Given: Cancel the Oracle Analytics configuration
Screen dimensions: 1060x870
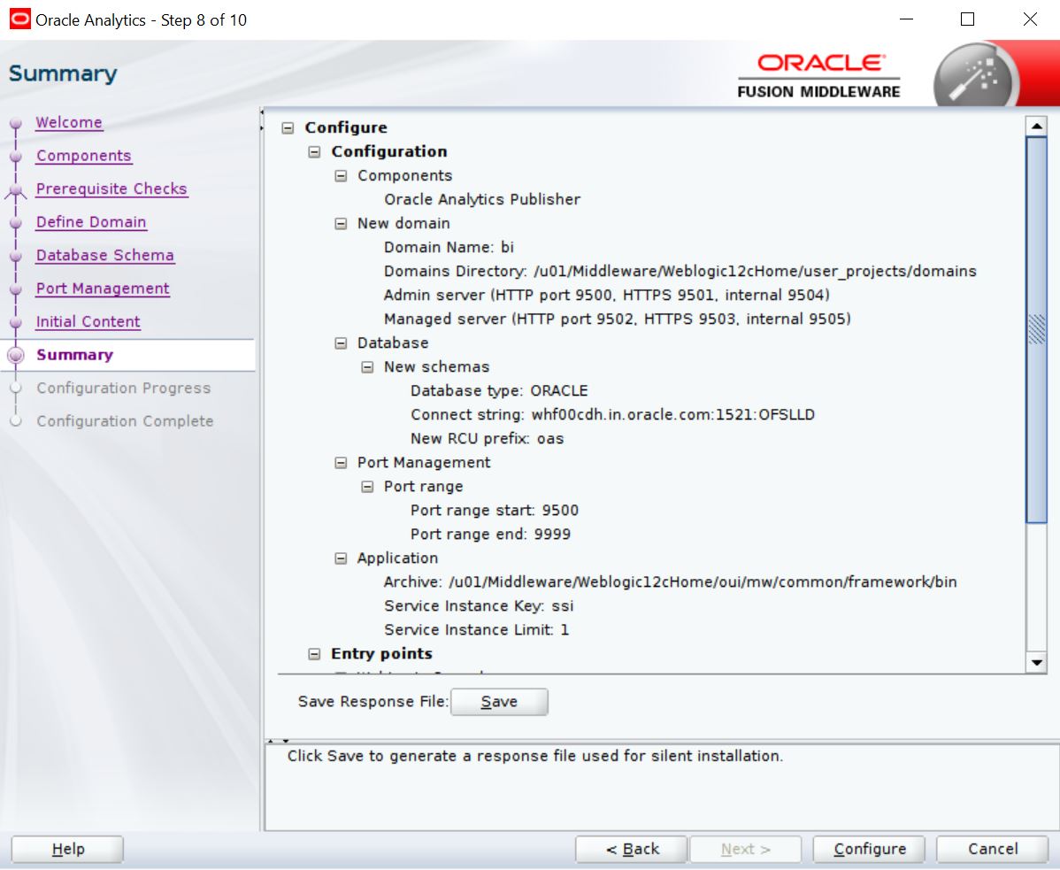Looking at the screenshot, I should click(x=993, y=849).
